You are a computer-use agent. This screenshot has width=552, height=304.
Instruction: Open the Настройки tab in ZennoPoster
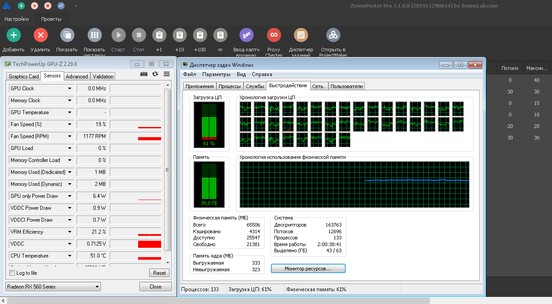coord(16,19)
